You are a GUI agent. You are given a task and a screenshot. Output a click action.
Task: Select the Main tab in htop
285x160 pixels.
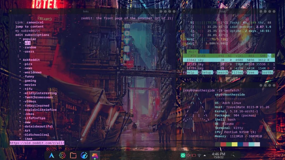[192, 52]
